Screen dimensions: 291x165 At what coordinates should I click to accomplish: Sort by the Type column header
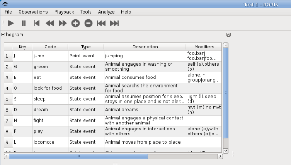[86, 47]
